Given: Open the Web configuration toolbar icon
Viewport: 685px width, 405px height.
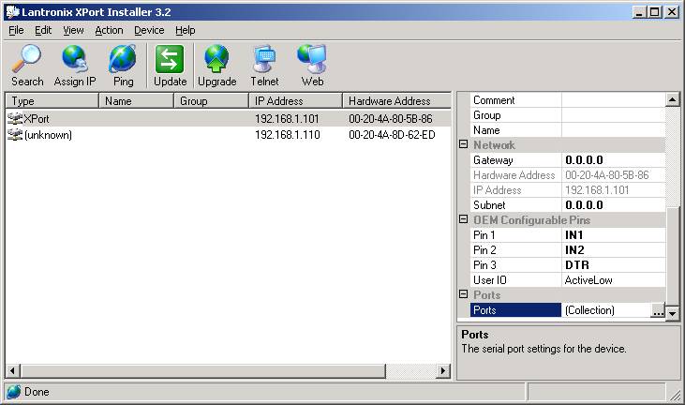Looking at the screenshot, I should [x=311, y=58].
